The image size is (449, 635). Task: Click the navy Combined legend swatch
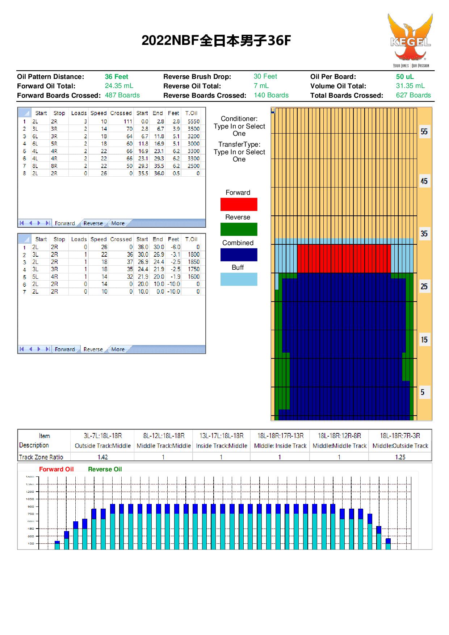[x=239, y=255]
